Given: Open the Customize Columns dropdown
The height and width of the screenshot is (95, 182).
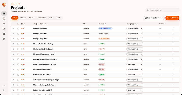Looking at the screenshot, I should [x=154, y=18].
